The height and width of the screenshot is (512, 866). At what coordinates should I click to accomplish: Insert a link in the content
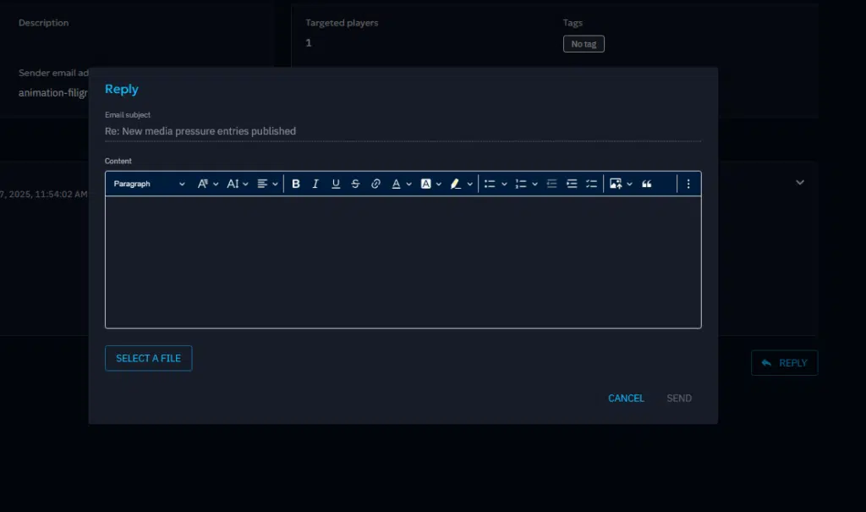[376, 184]
